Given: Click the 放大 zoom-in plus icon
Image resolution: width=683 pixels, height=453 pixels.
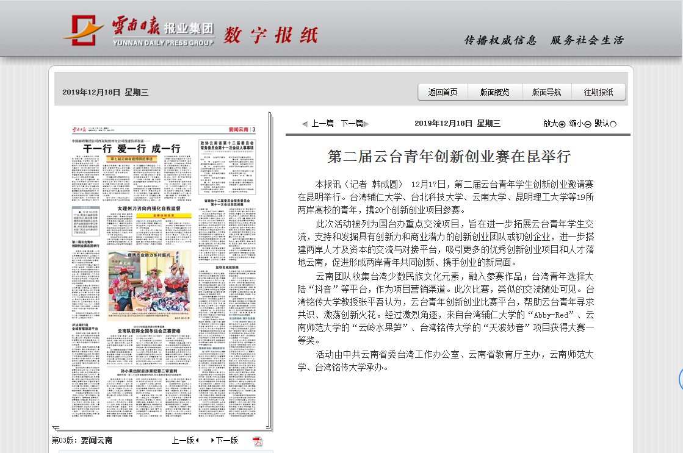Looking at the screenshot, I should [562, 124].
